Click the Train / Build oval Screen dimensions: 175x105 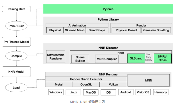pyautogui.click(x=16, y=26)
